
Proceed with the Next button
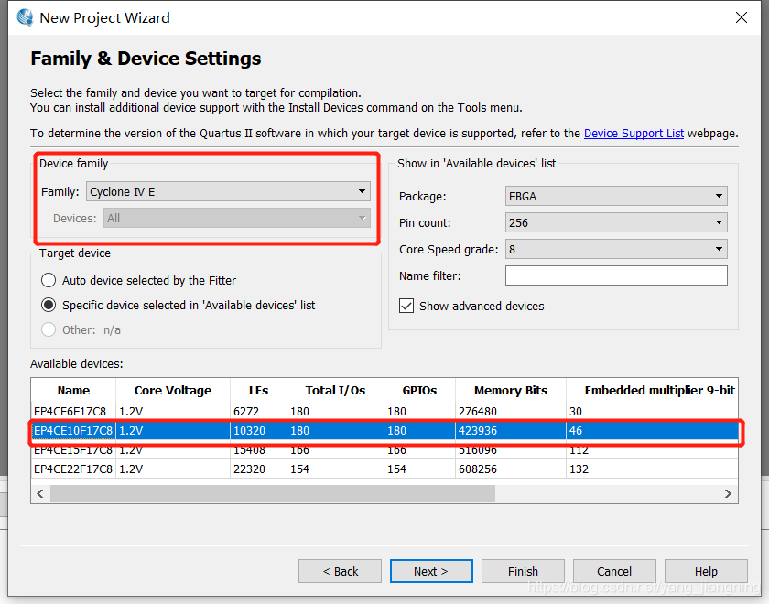point(431,571)
